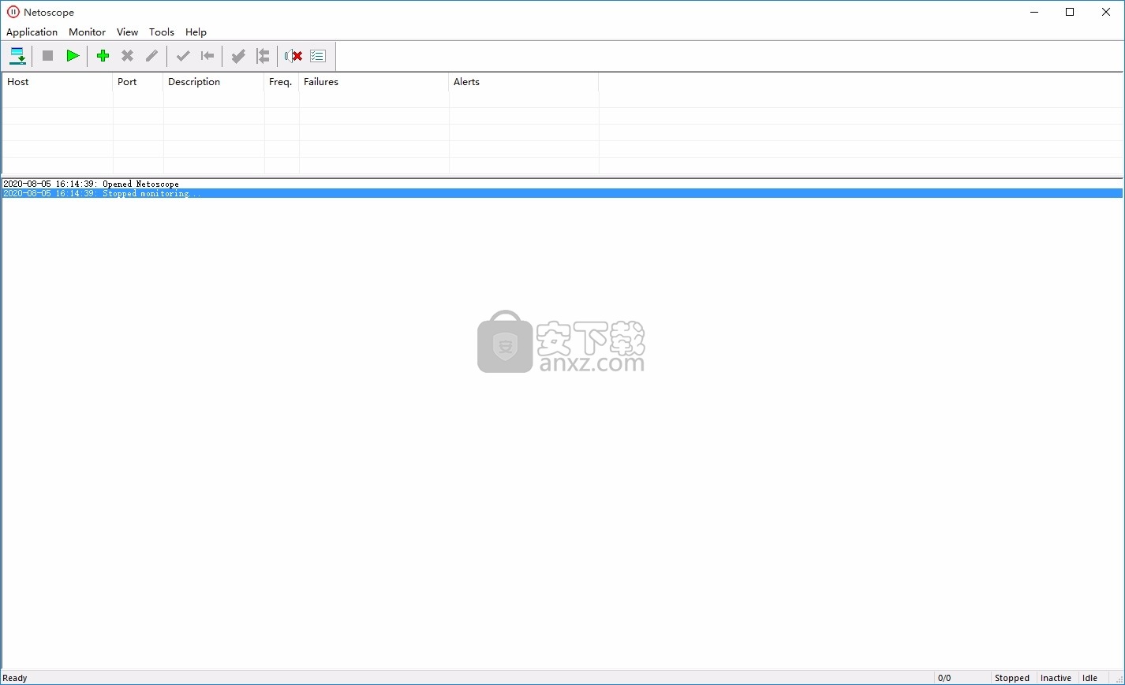Sort by the Host column header
The width and height of the screenshot is (1125, 685).
tap(58, 82)
